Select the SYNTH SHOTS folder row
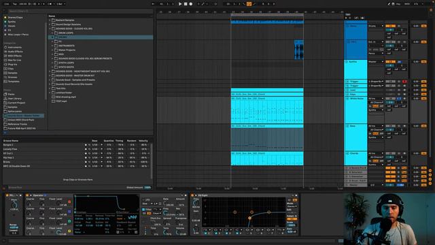Viewport: 435px width, 245px height. click(x=101, y=67)
